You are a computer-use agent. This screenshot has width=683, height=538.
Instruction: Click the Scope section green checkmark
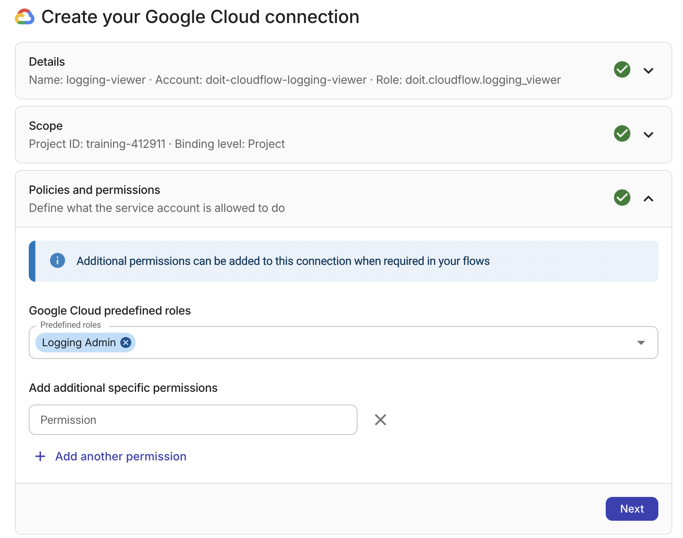(x=622, y=133)
